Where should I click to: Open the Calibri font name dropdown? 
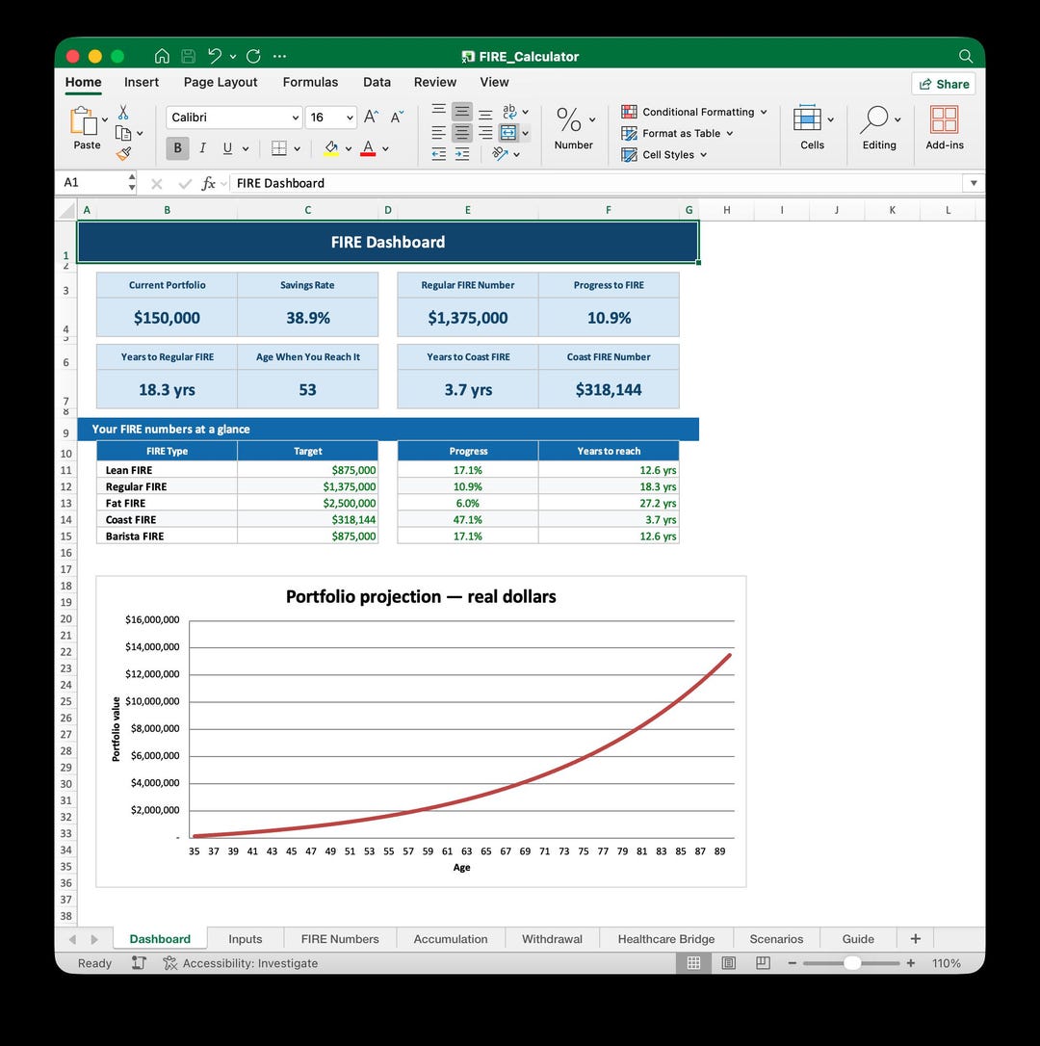pos(296,118)
